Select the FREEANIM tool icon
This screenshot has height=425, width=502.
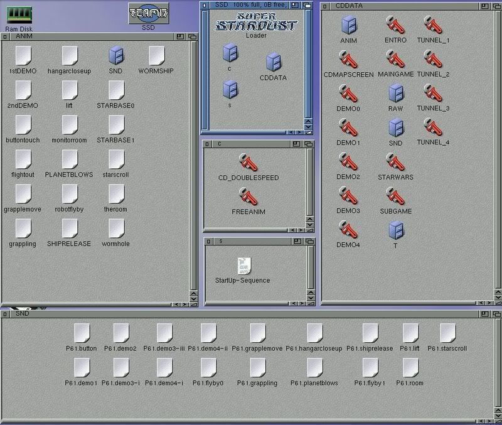coord(248,196)
